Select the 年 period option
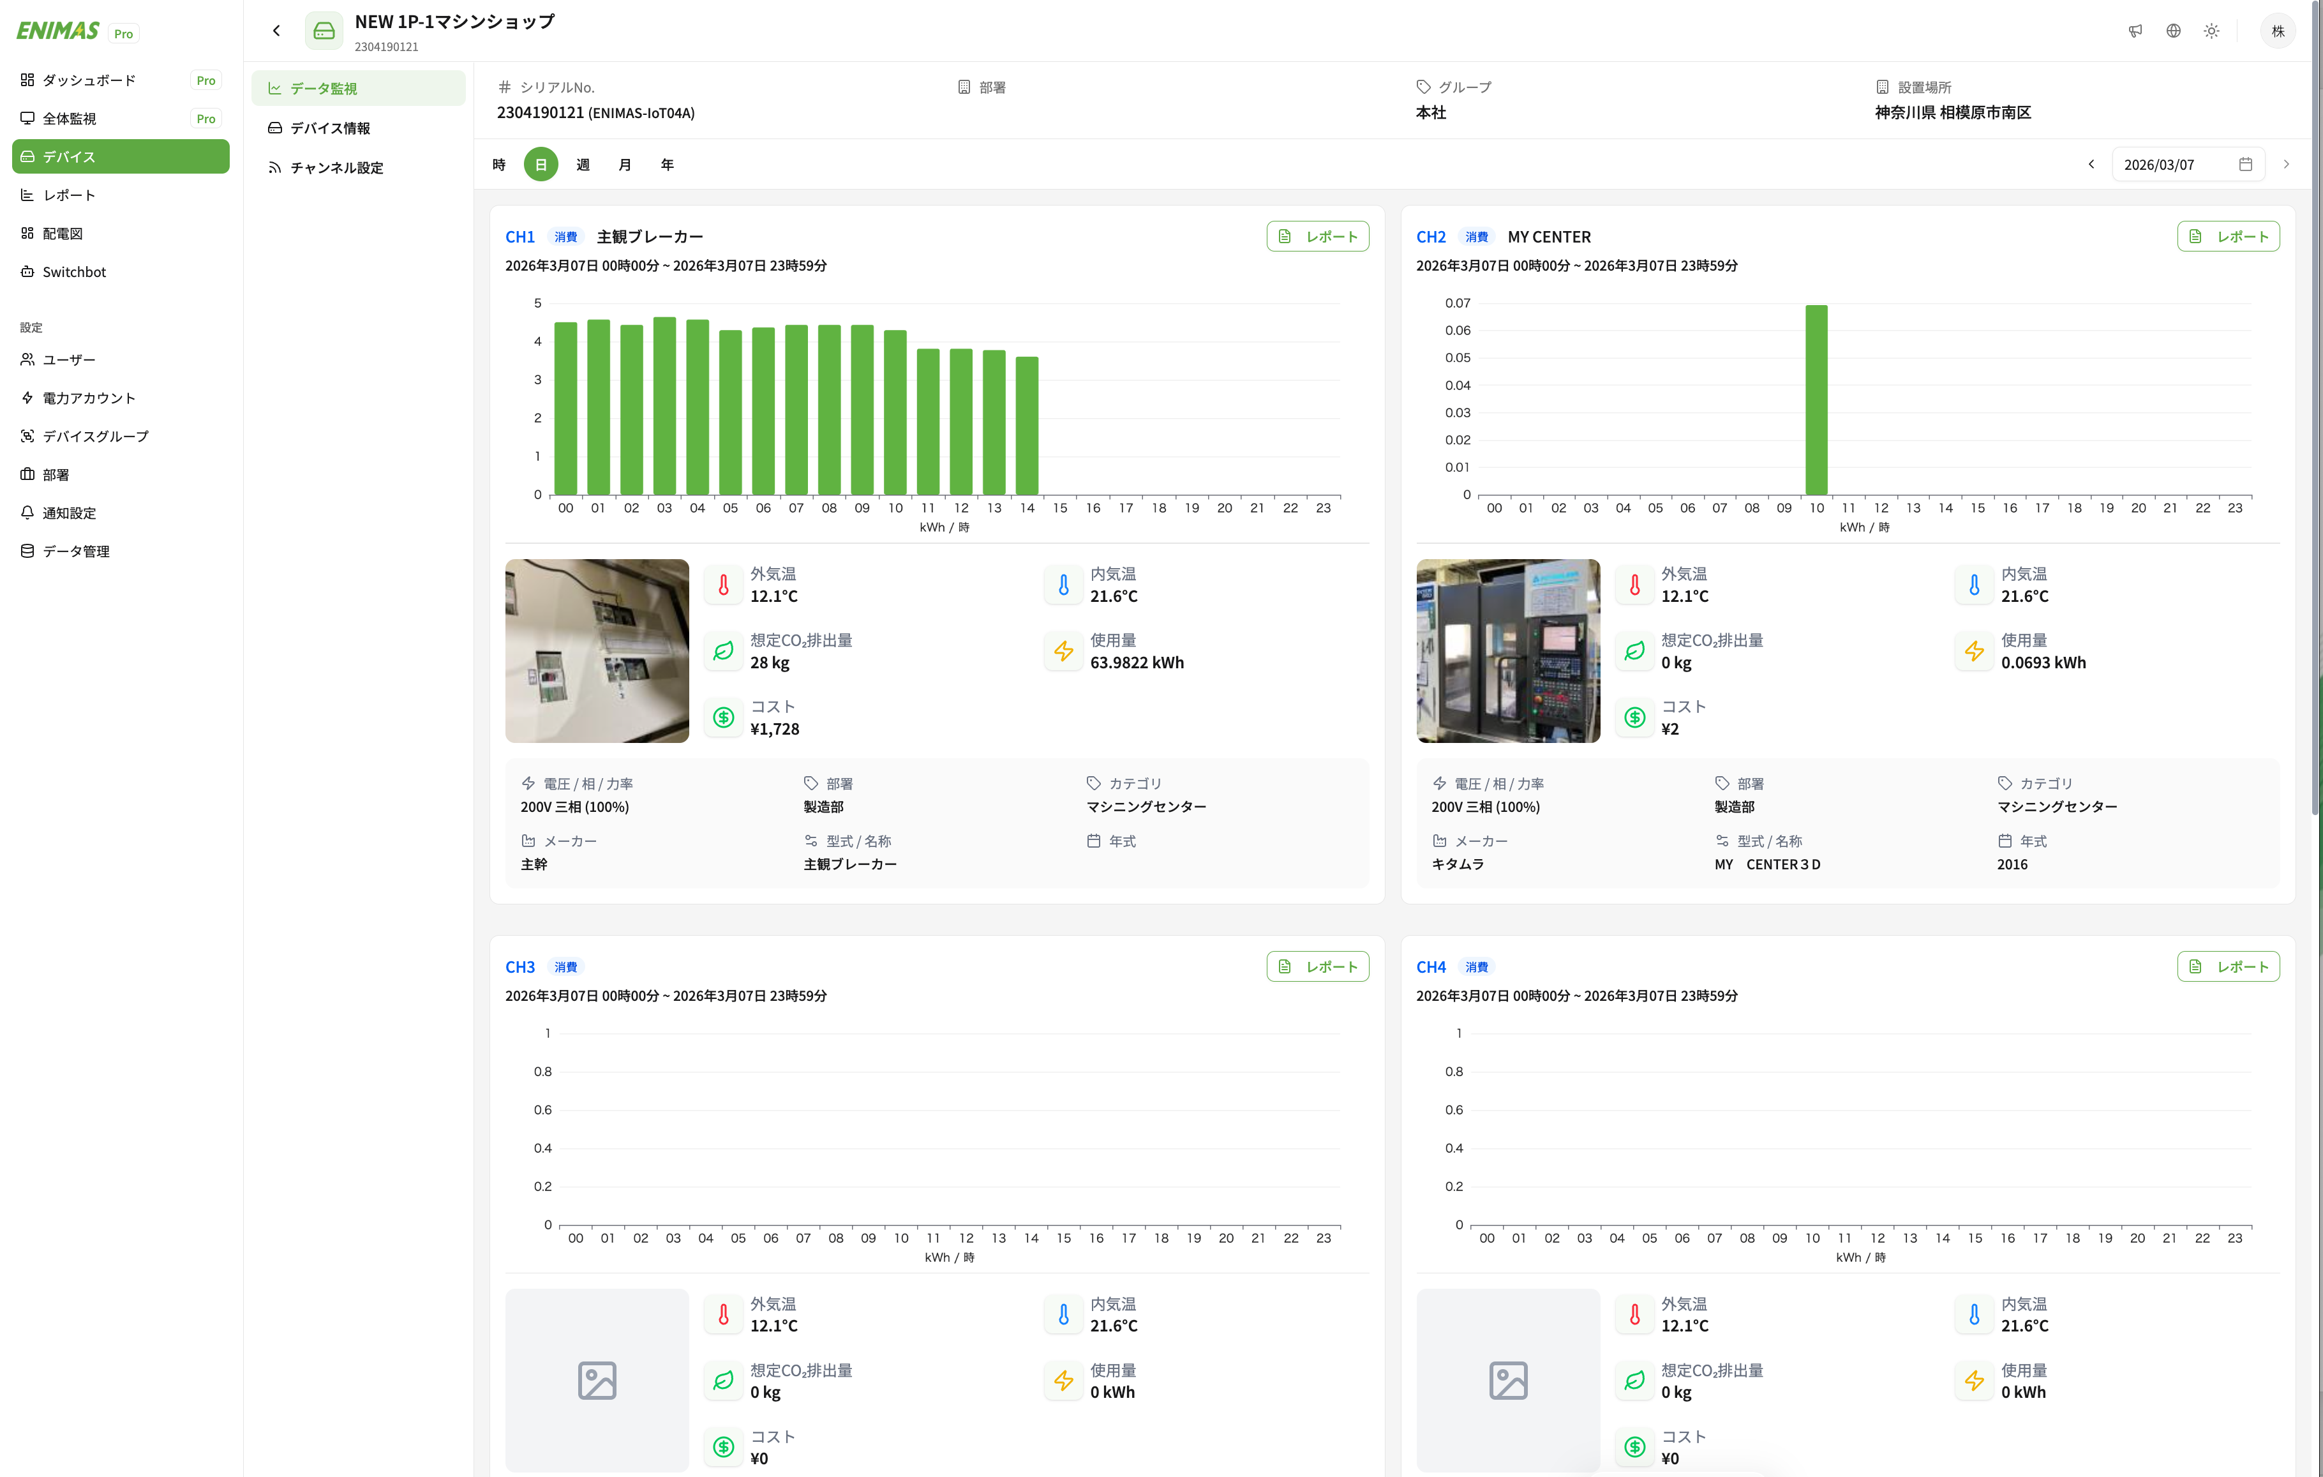The height and width of the screenshot is (1477, 2323). [668, 165]
